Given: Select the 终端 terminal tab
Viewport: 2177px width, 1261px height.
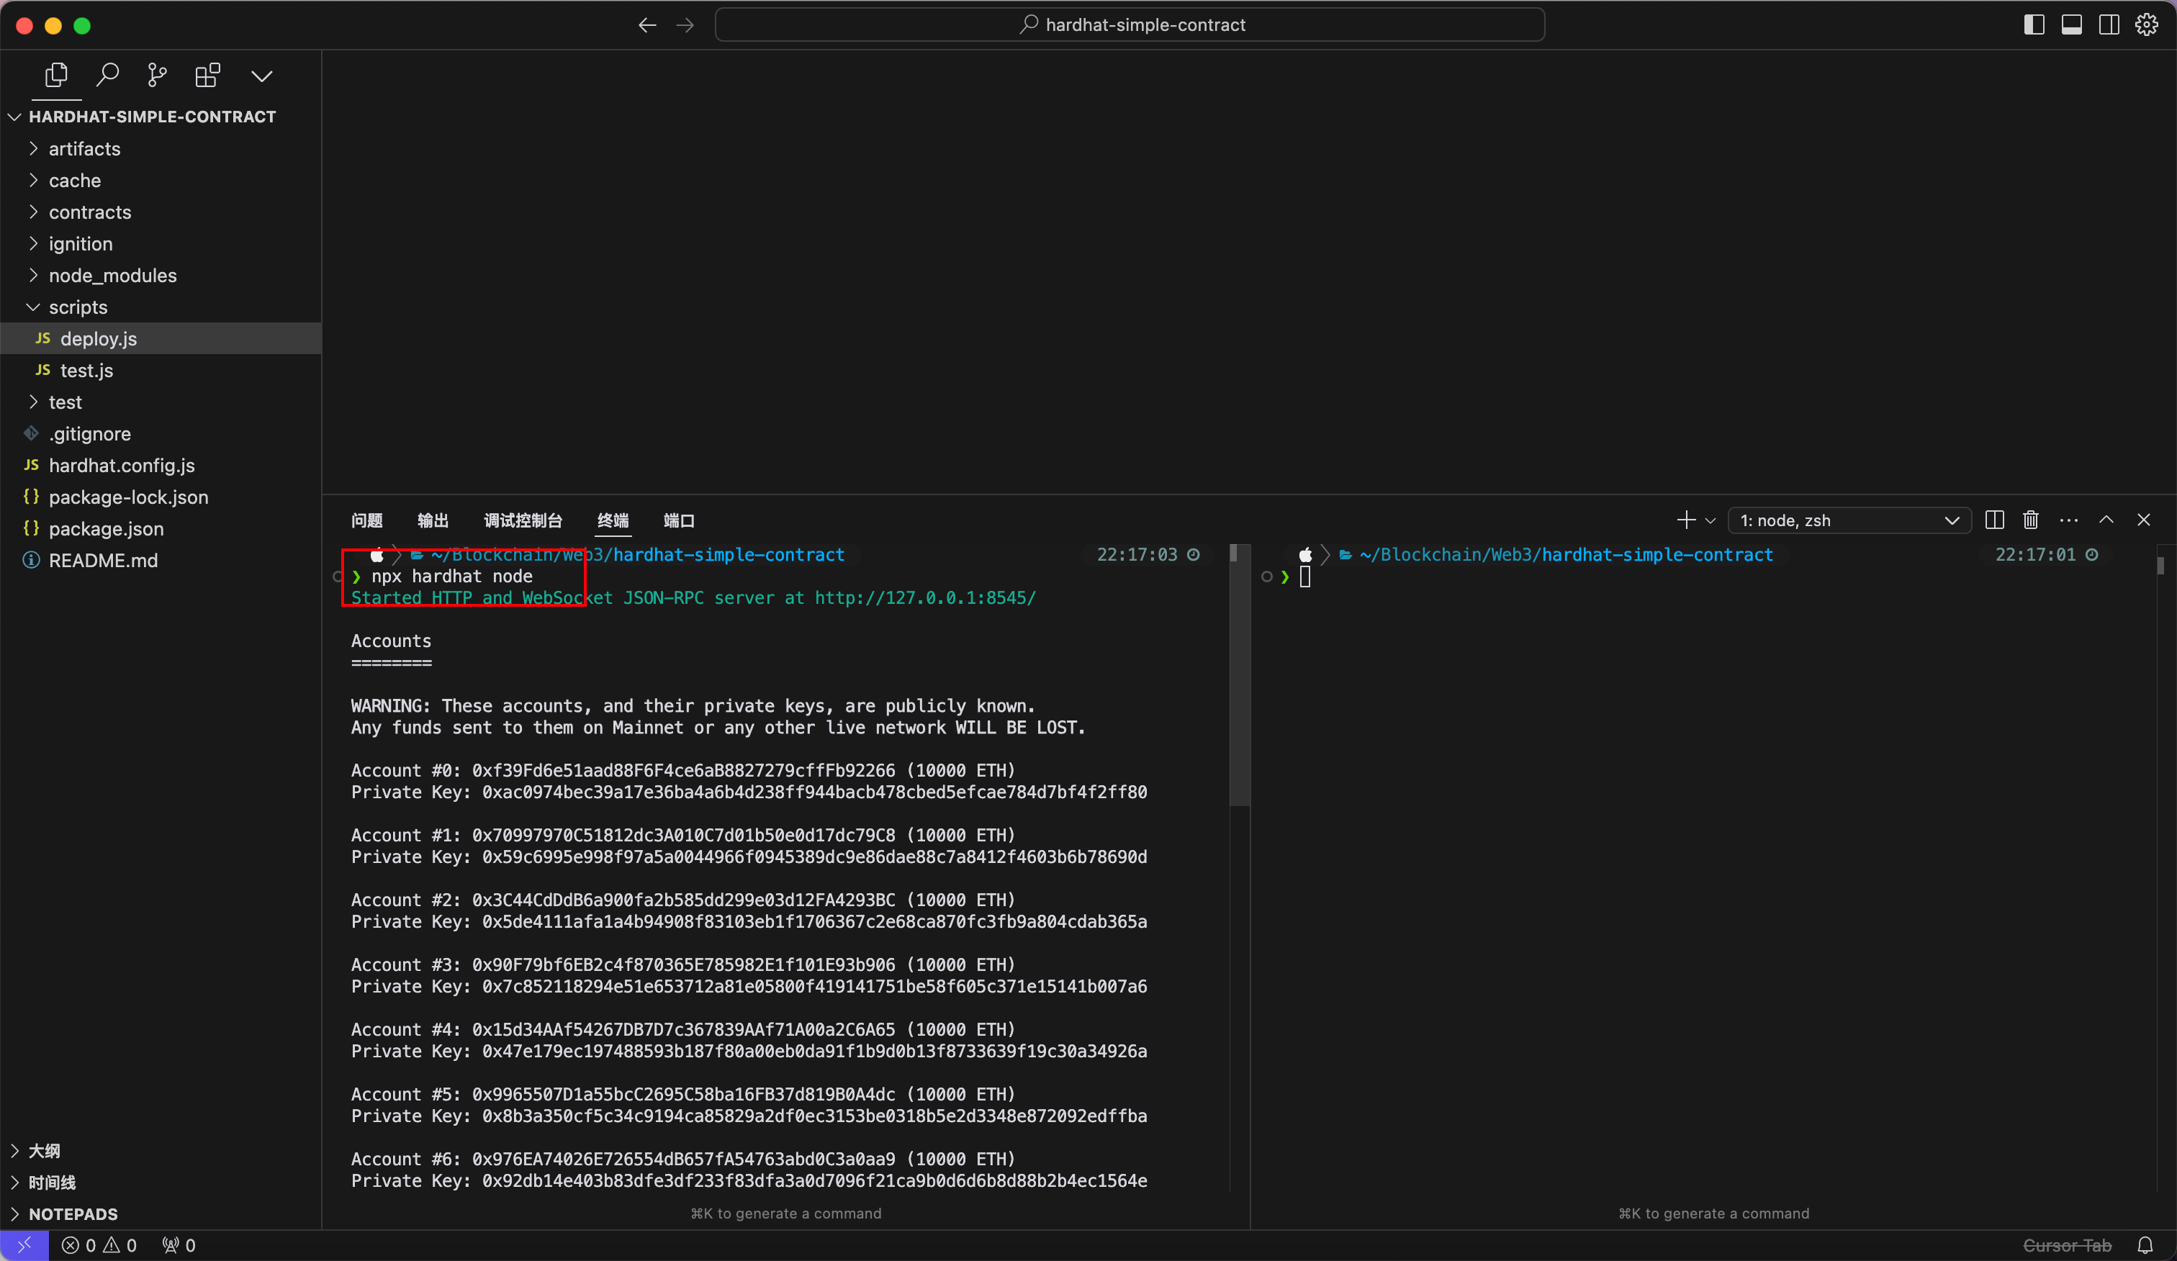Looking at the screenshot, I should tap(613, 520).
